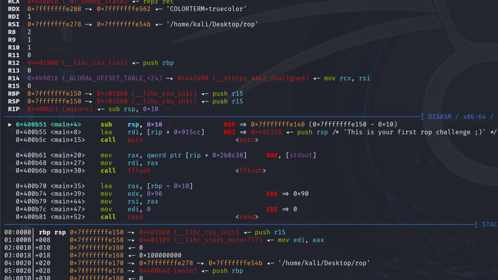Image resolution: width=498 pixels, height=280 pixels.
Task: Click 'mov rsi, rax' at main+44
Action: [x=130, y=201]
